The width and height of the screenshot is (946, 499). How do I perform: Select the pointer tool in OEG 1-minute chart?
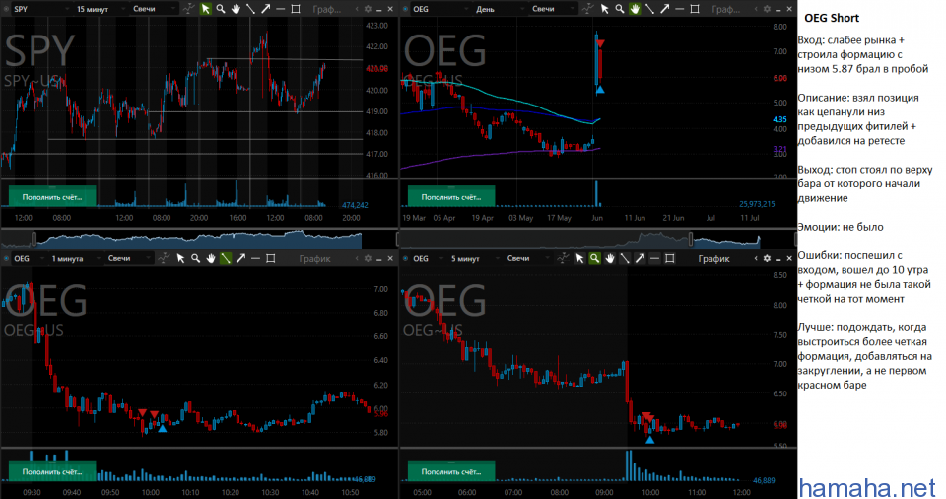(180, 258)
